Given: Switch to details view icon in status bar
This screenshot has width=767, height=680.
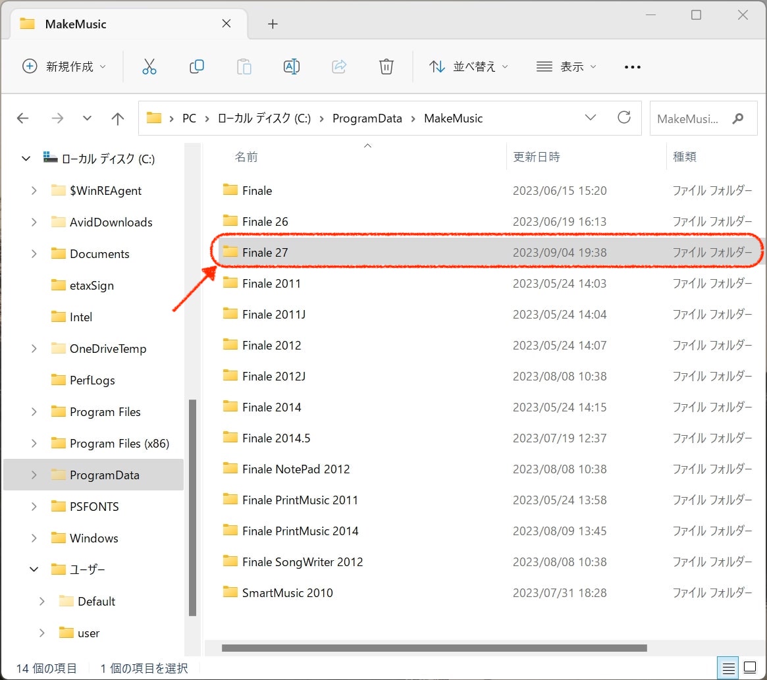Looking at the screenshot, I should coord(728,667).
